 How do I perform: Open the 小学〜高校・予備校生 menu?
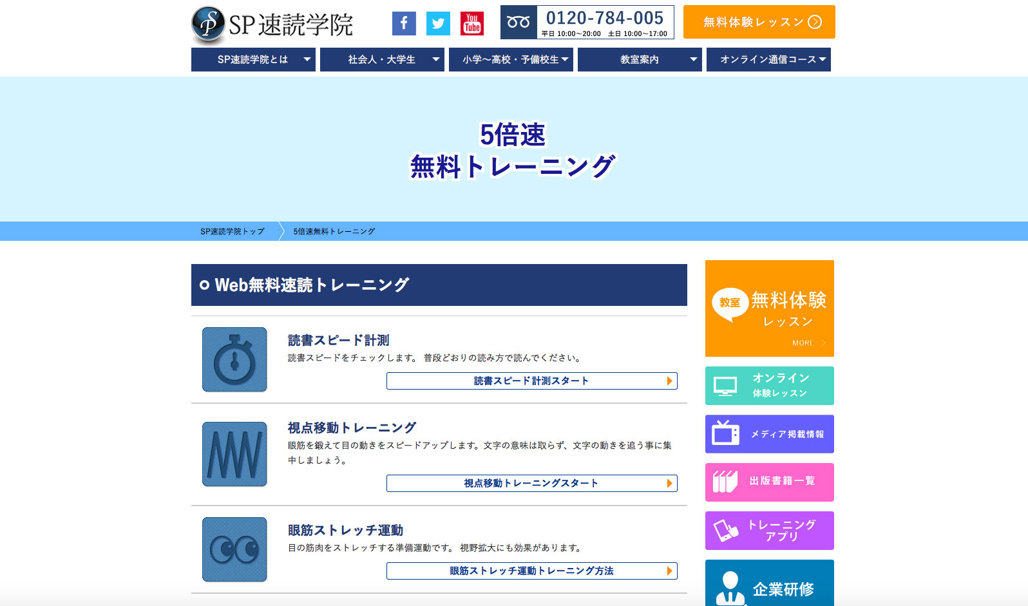(511, 59)
